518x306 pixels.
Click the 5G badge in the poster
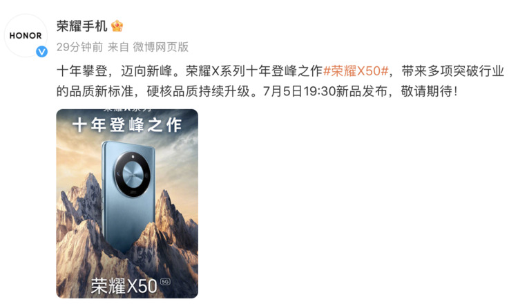(x=165, y=282)
